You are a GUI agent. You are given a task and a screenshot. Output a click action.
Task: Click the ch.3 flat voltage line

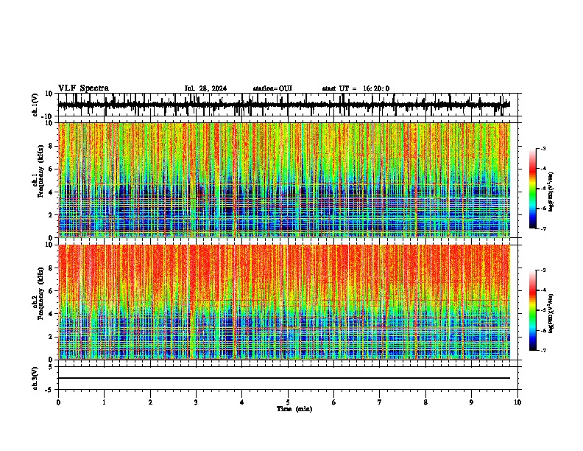coord(284,378)
